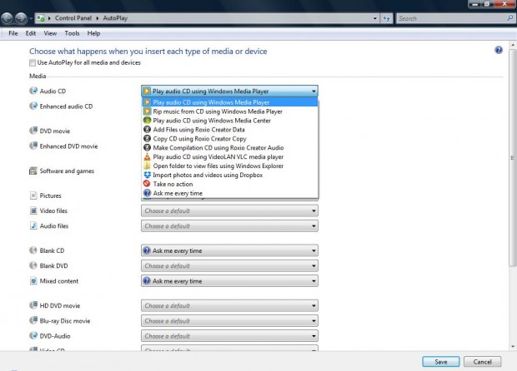The image size is (517, 371).
Task: Click in the Search input field
Action: point(451,18)
